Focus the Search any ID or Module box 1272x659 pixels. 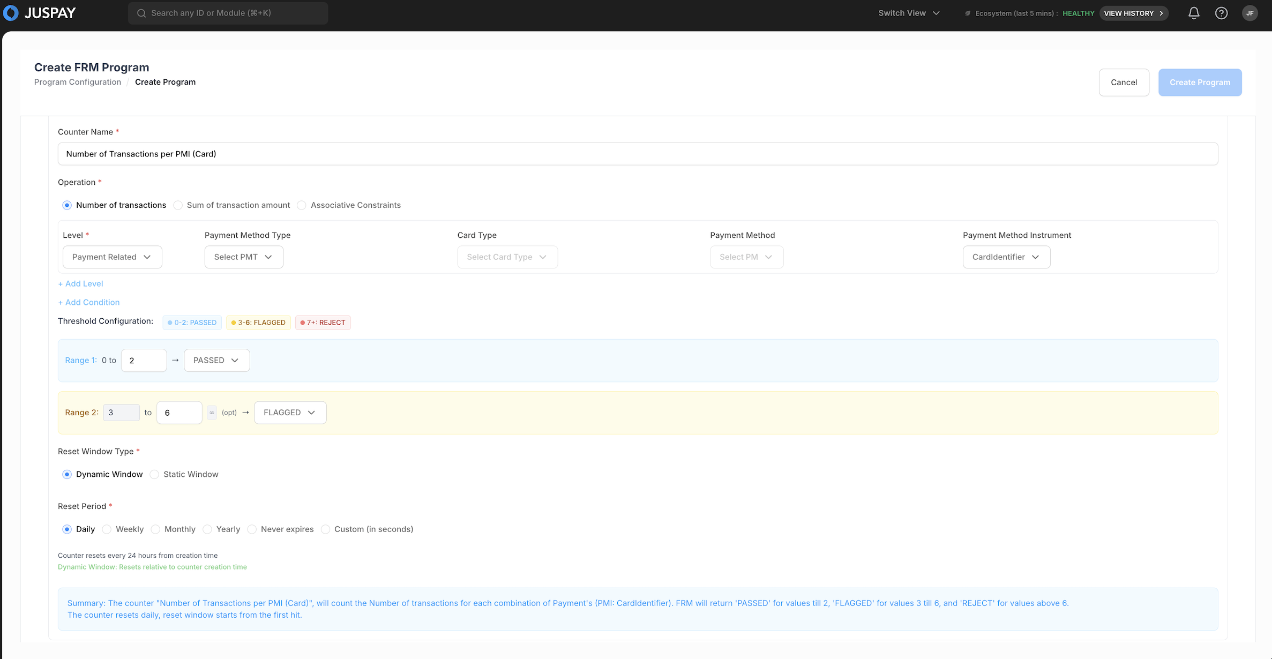(228, 13)
